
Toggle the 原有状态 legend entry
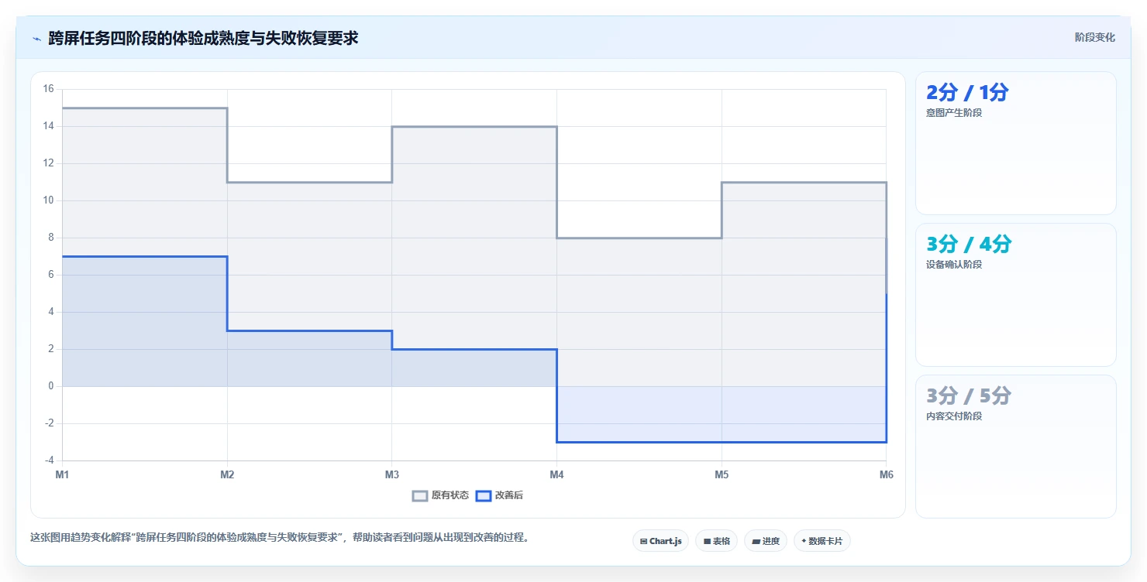(440, 495)
